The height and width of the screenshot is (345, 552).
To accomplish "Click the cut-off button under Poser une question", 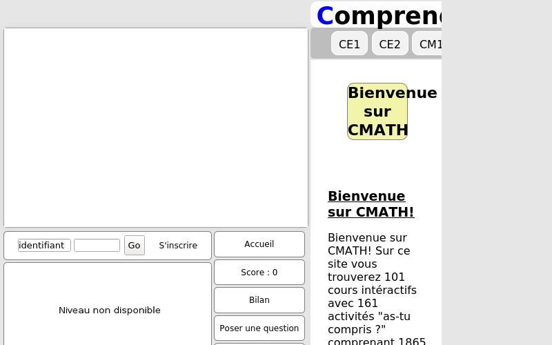I will coord(259,343).
